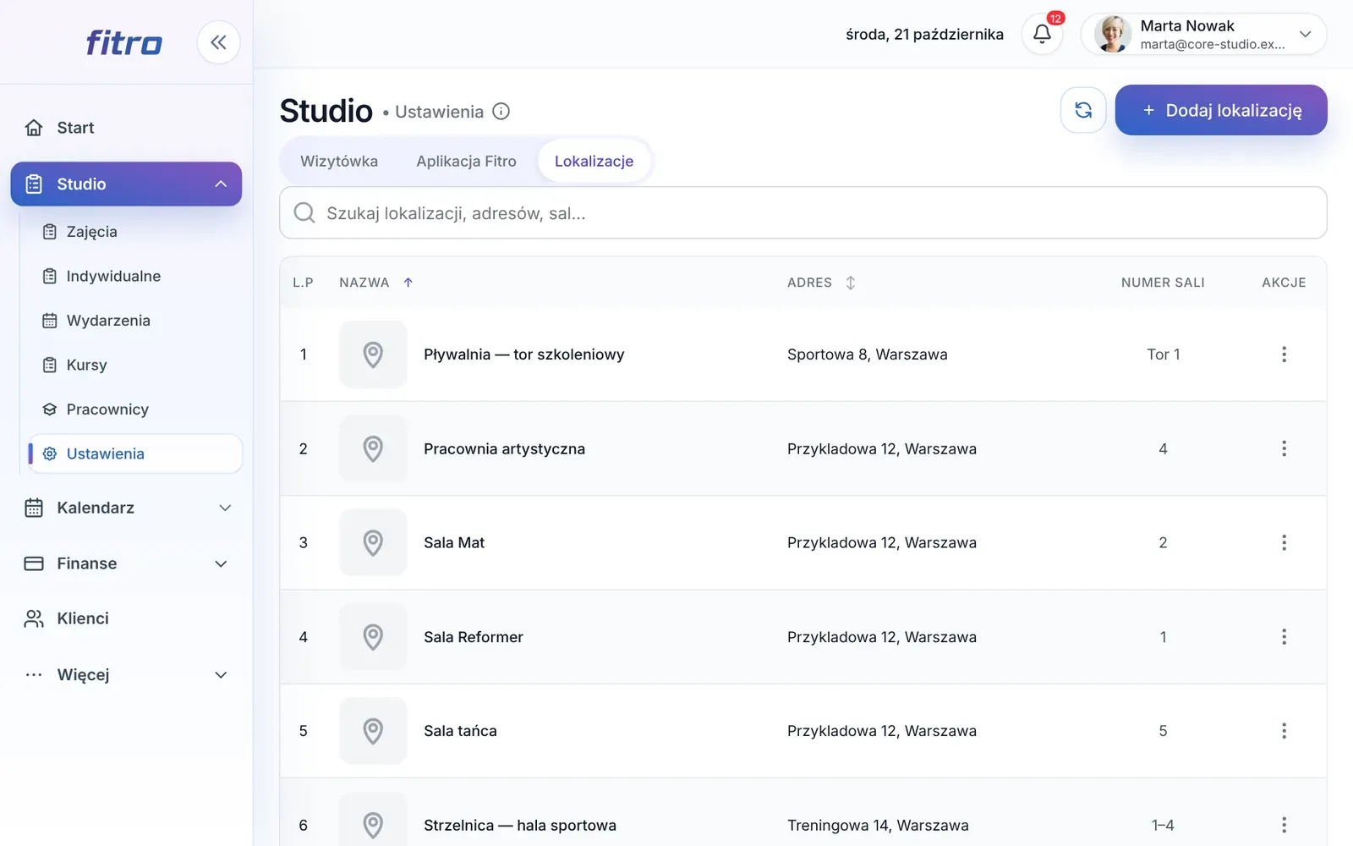Expand the Więcej sidebar section
Viewport: 1353px width, 846px height.
221,675
